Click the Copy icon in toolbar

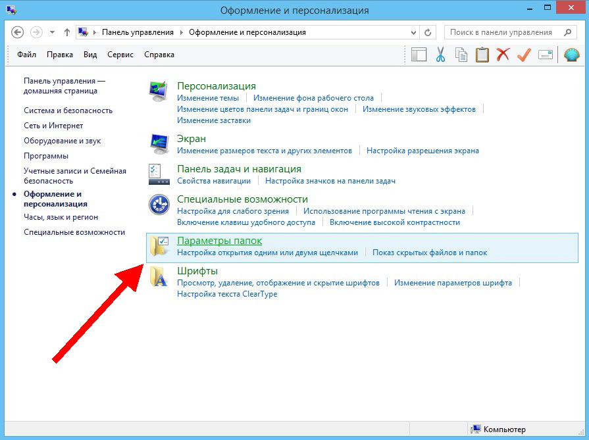point(461,55)
